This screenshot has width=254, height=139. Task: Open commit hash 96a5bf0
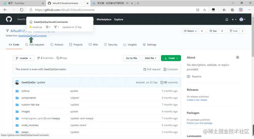140,82
